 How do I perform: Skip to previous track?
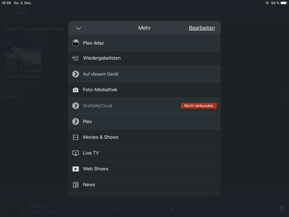pyautogui.click(x=118, y=208)
